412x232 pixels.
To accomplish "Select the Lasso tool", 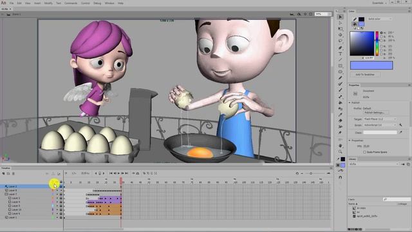I will coord(341,41).
